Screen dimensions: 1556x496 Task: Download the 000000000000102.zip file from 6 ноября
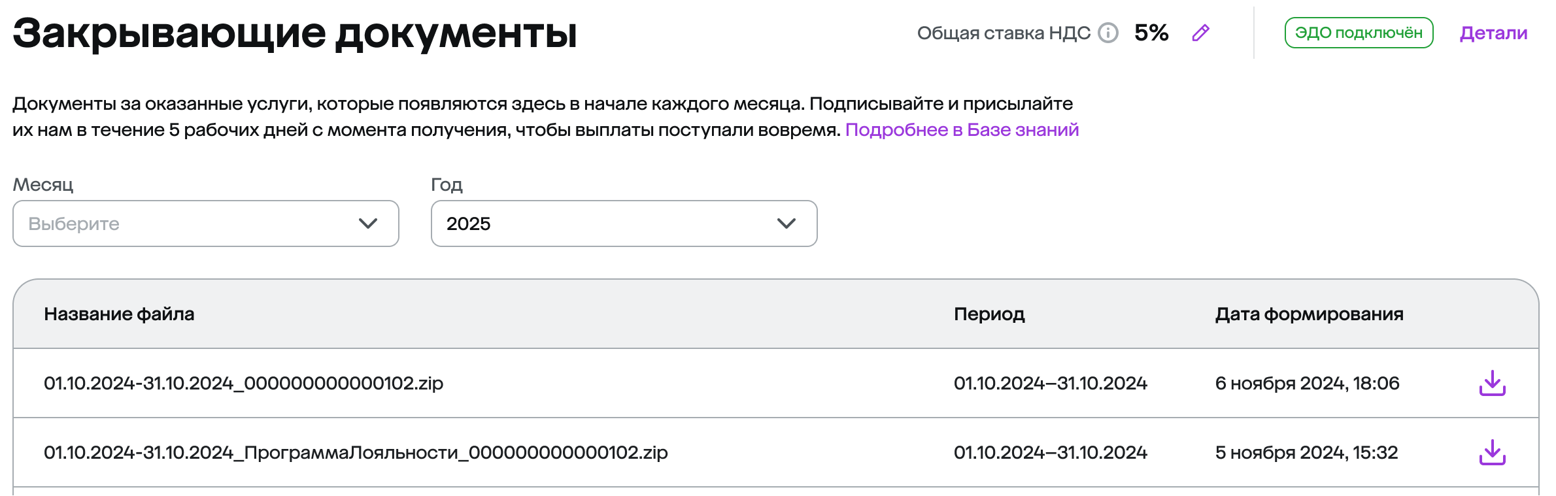(1493, 383)
